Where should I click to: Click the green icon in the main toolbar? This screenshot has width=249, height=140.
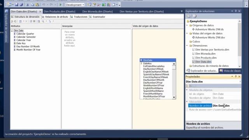pyautogui.click(x=104, y=5)
